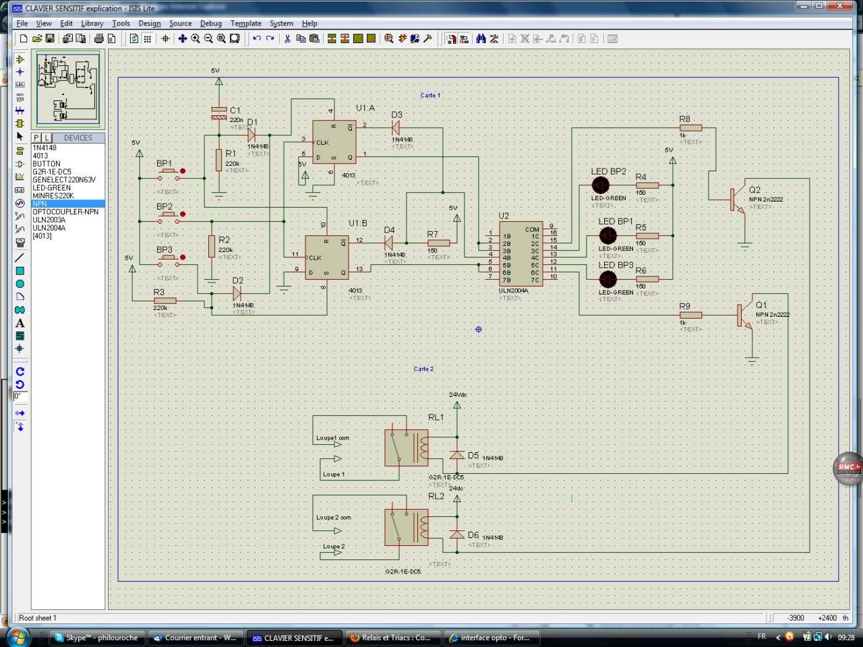This screenshot has height=647, width=863.
Task: Open the Library menu
Action: [x=92, y=23]
